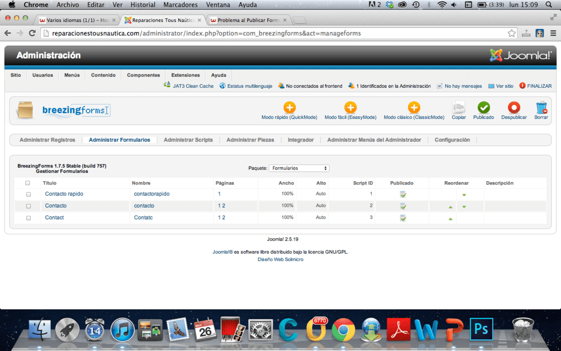This screenshot has width=561, height=351.
Task: Open Chrome's hamburger menu
Action: tap(553, 33)
